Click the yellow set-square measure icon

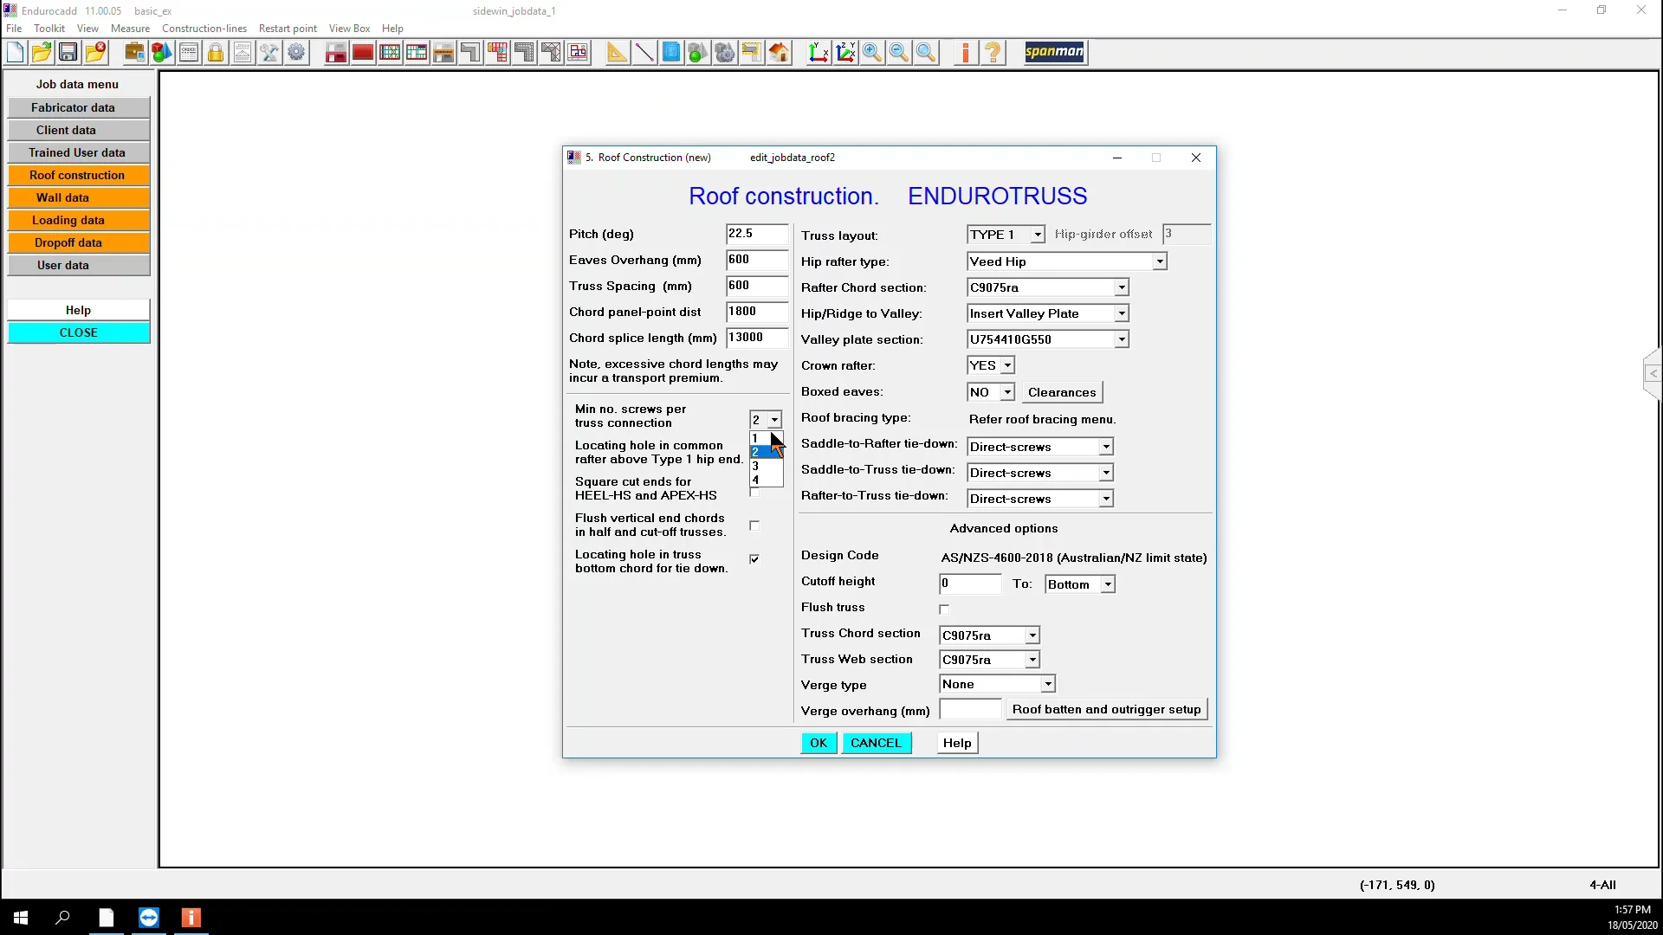(617, 53)
